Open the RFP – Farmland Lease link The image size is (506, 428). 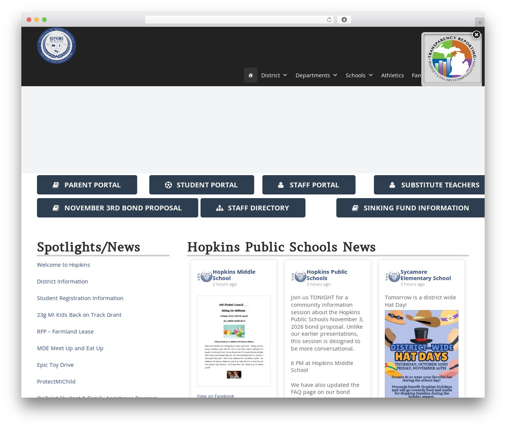65,331
